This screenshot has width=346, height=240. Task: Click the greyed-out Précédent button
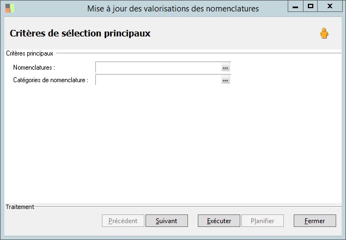[123, 221]
